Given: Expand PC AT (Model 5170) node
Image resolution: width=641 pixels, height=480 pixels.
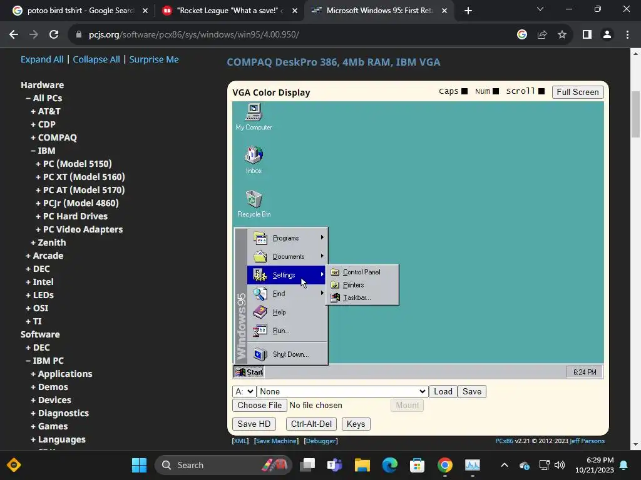Looking at the screenshot, I should tap(81, 190).
